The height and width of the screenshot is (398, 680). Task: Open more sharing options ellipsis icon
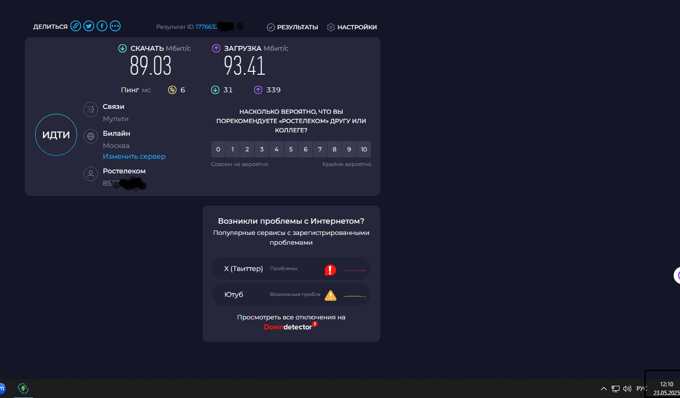point(115,26)
